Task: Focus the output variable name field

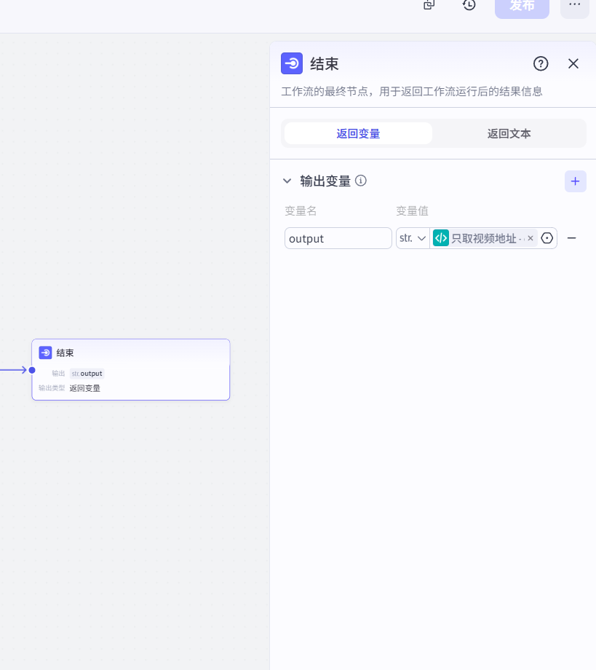Action: pyautogui.click(x=338, y=238)
